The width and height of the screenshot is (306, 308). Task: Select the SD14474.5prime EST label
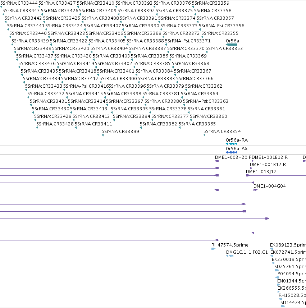293,303
